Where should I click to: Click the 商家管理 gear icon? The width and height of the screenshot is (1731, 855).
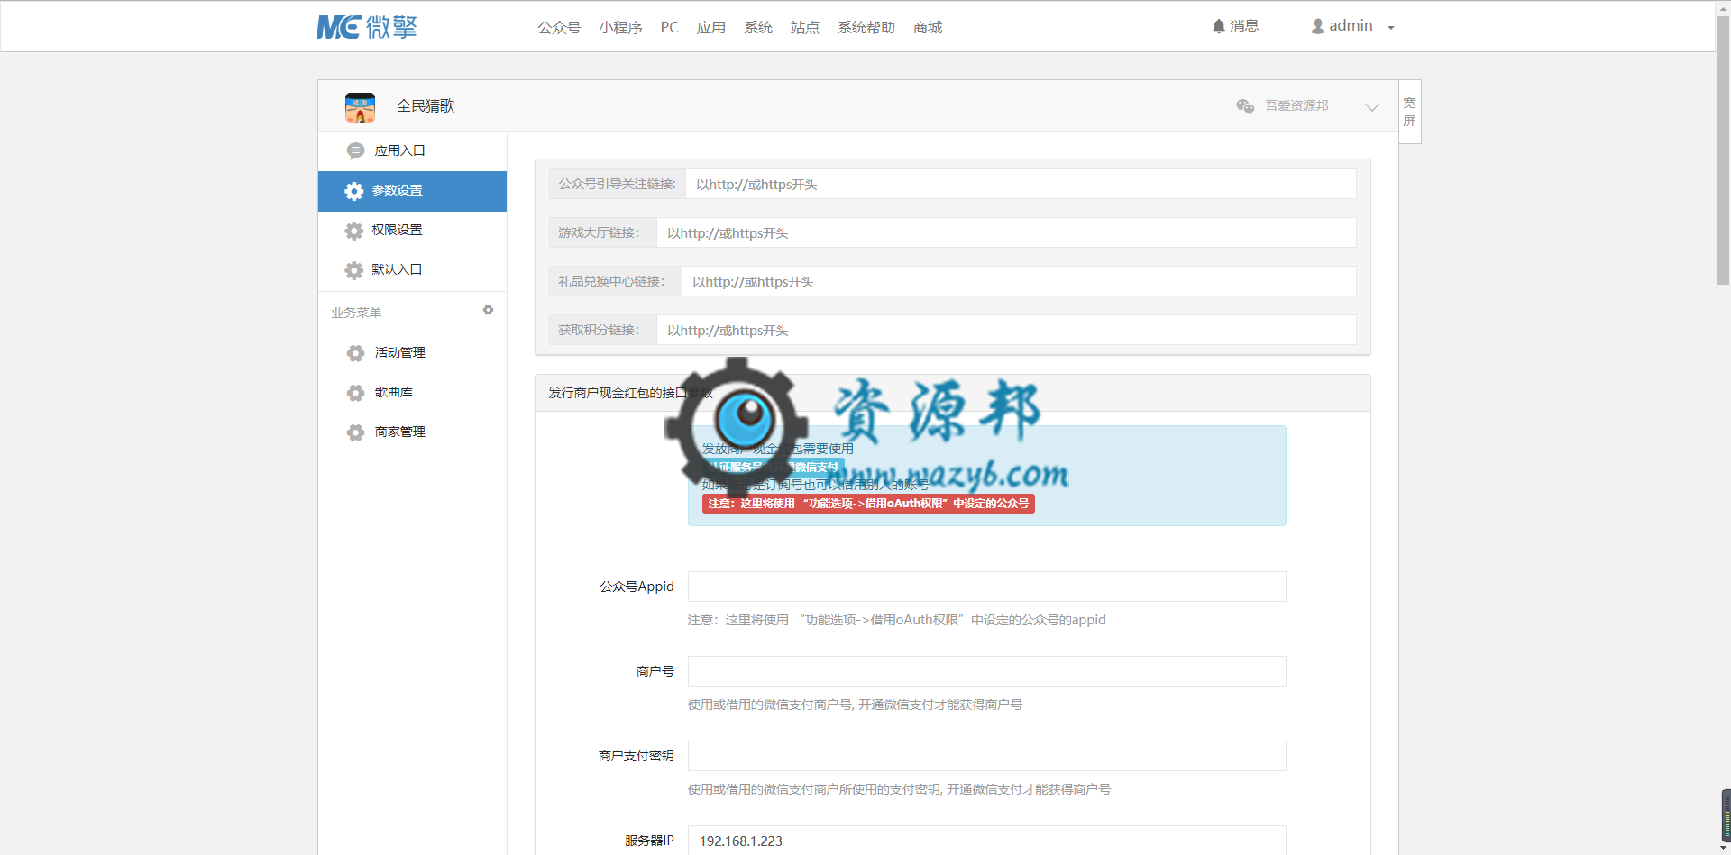(355, 432)
